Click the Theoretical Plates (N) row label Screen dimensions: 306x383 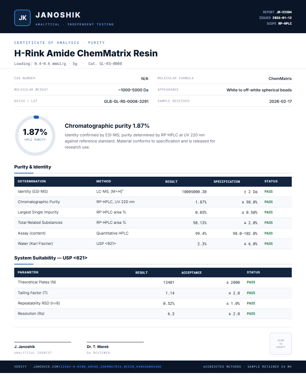coord(37,282)
